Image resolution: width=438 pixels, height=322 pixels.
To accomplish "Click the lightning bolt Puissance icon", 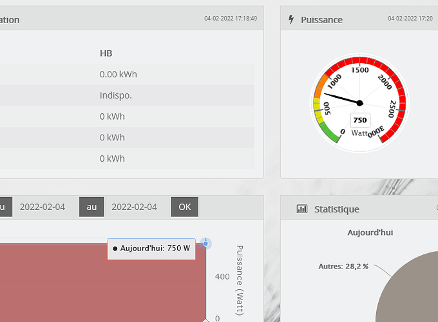I will point(291,19).
